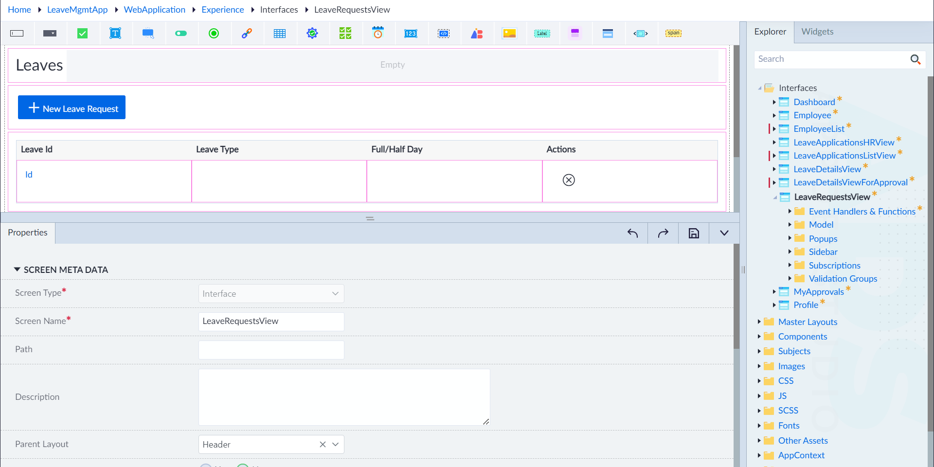Select the span widget icon
Viewport: 934px width, 467px height.
[x=674, y=33]
